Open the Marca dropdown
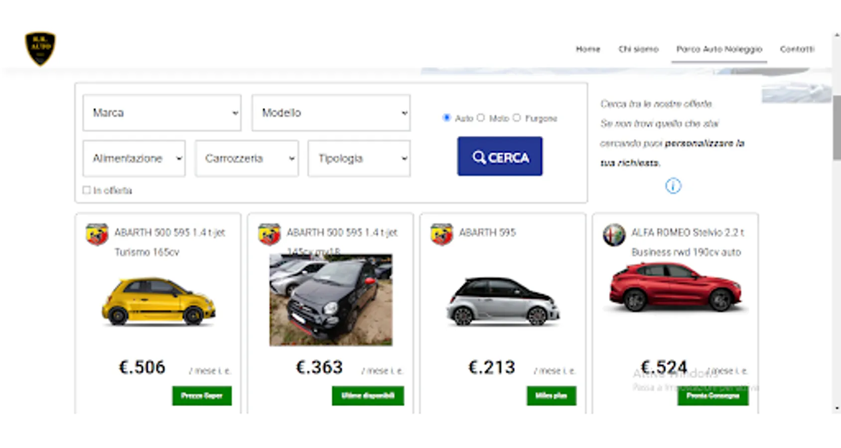841x448 pixels. point(162,113)
